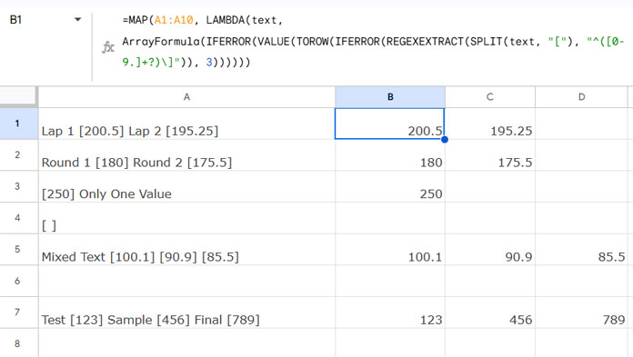Screen dimensions: 633x357
Task: Select the row 8 header
Action: (x=18, y=342)
